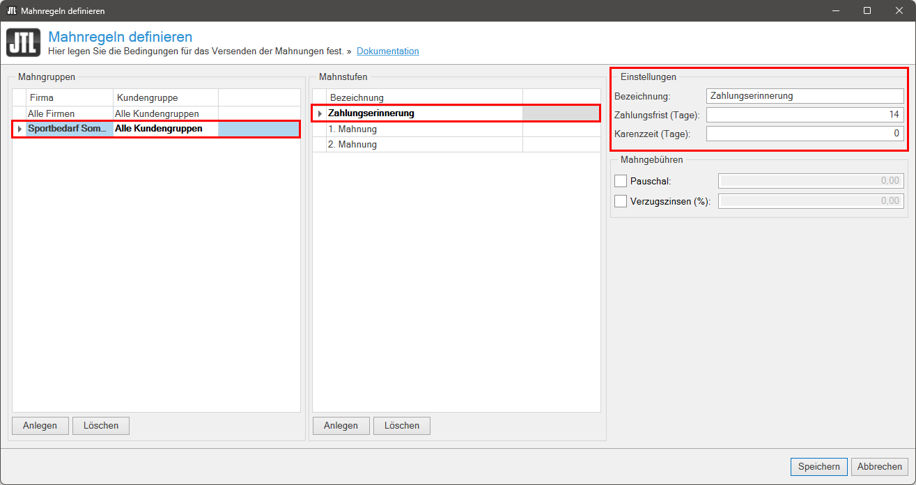The height and width of the screenshot is (485, 916).
Task: Select the Alle Firmen row
Action: click(x=70, y=113)
